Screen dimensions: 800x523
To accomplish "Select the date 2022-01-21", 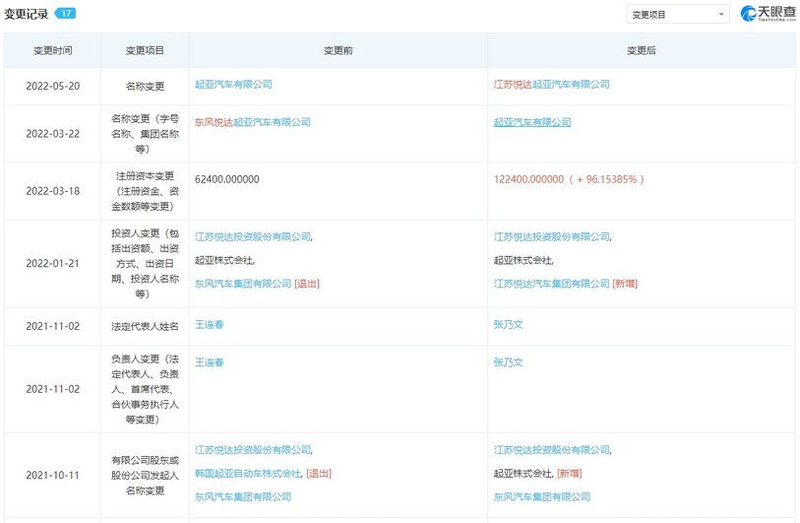I will point(52,264).
